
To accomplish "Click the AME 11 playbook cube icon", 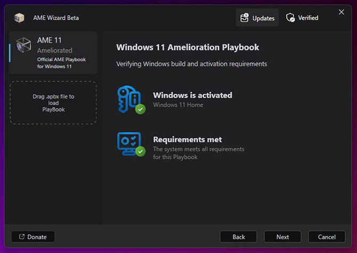I will click(x=23, y=45).
